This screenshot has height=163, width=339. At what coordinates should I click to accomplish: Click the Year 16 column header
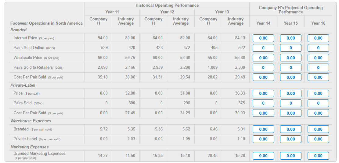click(x=318, y=23)
